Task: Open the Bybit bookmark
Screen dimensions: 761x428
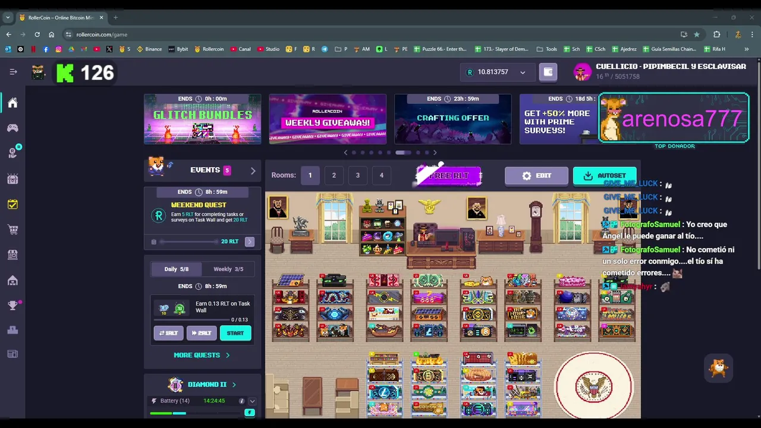Action: pos(178,49)
